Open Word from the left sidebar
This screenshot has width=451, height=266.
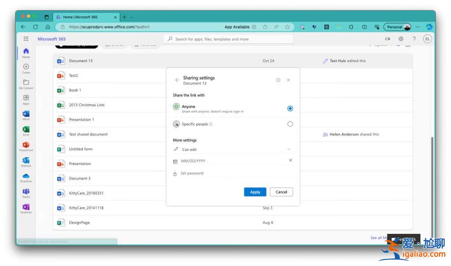(x=26, y=114)
